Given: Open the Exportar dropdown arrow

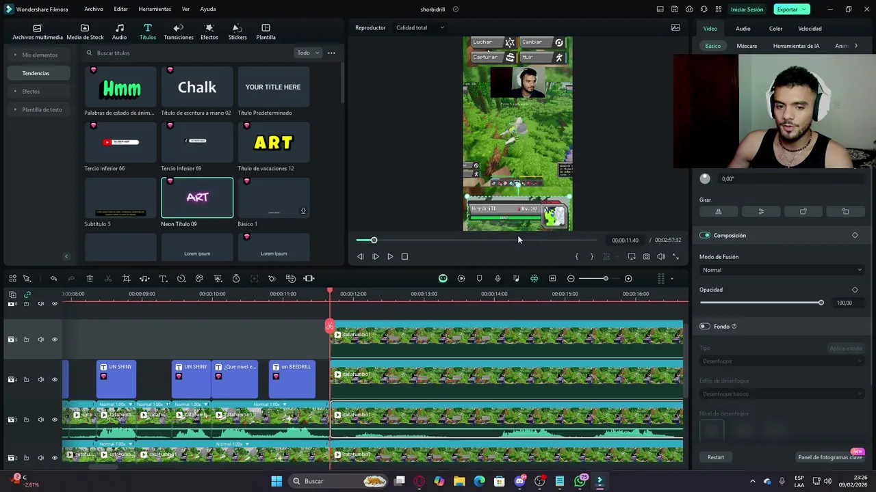Looking at the screenshot, I should click(x=804, y=10).
